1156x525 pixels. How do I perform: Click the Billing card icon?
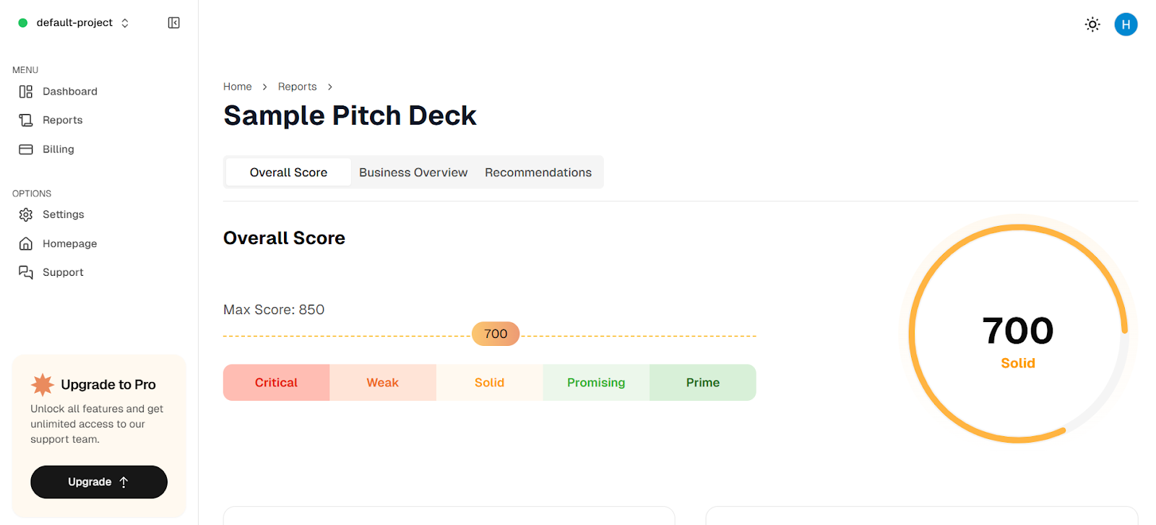point(26,149)
